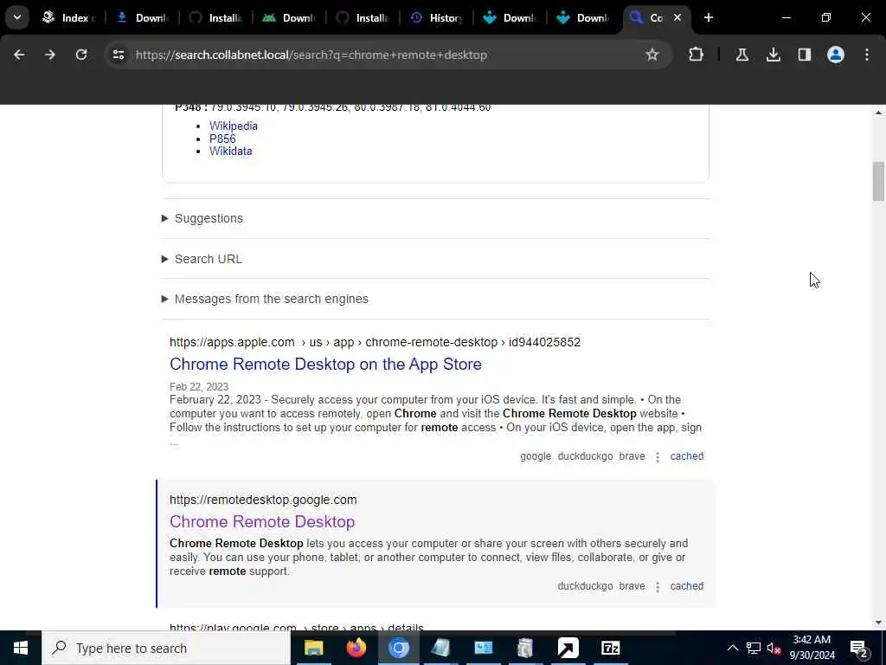Open the P856 link
The width and height of the screenshot is (886, 665).
(222, 139)
